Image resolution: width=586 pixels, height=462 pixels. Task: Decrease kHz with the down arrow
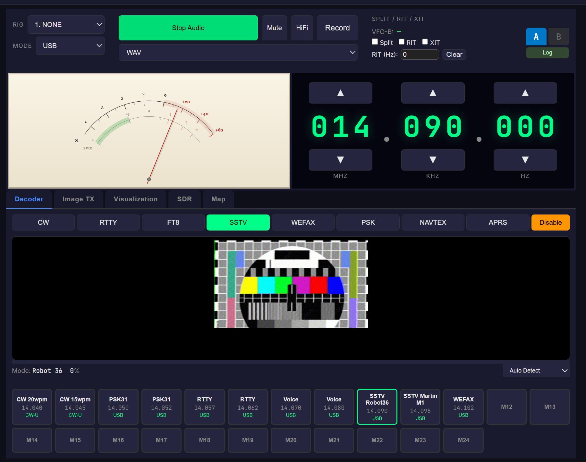(x=433, y=160)
